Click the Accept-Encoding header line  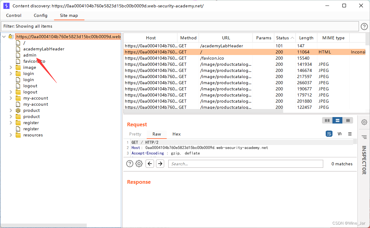[x=166, y=153]
